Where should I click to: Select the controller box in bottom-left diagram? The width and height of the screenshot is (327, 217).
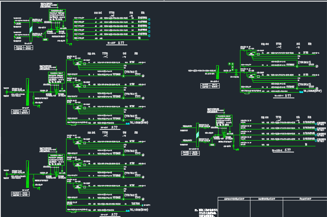(56, 160)
